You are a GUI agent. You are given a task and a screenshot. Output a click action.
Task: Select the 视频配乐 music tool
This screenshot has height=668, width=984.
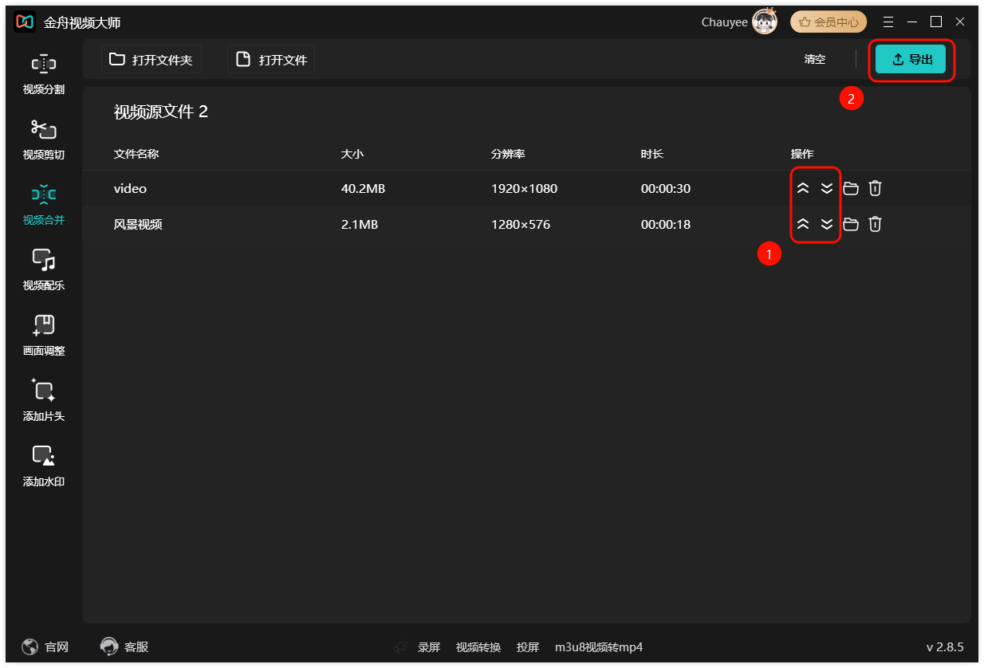point(44,270)
